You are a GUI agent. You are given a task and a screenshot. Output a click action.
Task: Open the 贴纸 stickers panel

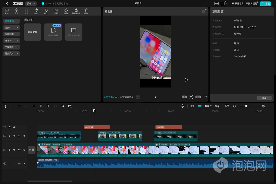pyautogui.click(x=36, y=11)
